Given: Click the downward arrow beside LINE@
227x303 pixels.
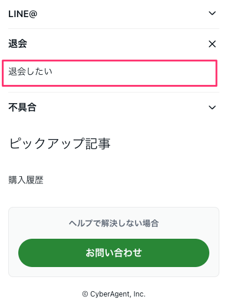Looking at the screenshot, I should 212,14.
